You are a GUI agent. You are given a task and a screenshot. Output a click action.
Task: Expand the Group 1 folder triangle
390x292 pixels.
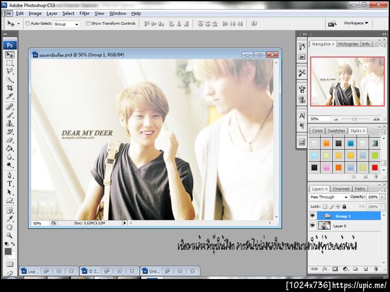[321, 216]
